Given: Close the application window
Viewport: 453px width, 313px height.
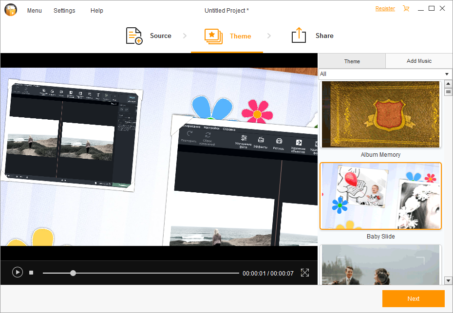Looking at the screenshot, I should (x=442, y=8).
